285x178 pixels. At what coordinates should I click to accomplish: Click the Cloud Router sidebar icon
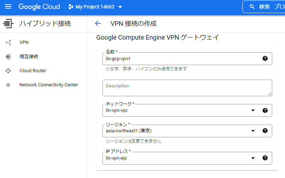8,71
